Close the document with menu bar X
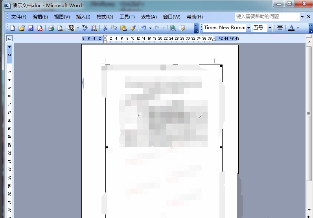 tap(309, 17)
